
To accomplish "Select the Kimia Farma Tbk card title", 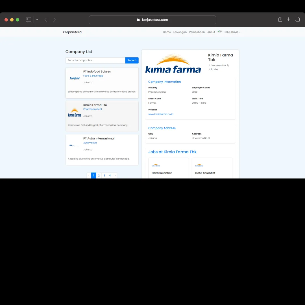I will 95,105.
